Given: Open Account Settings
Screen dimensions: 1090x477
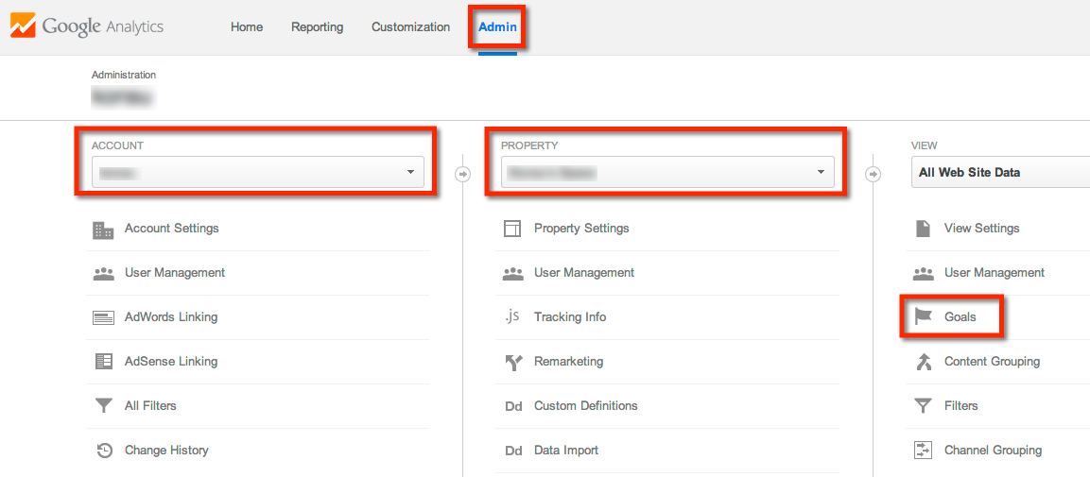Looking at the screenshot, I should click(x=172, y=228).
